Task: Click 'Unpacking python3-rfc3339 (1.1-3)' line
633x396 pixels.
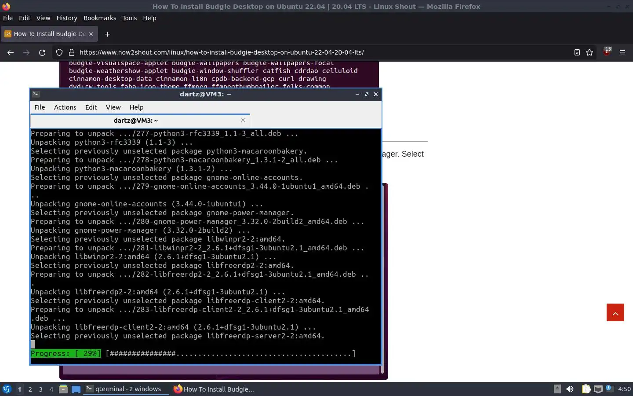Action: coord(112,143)
